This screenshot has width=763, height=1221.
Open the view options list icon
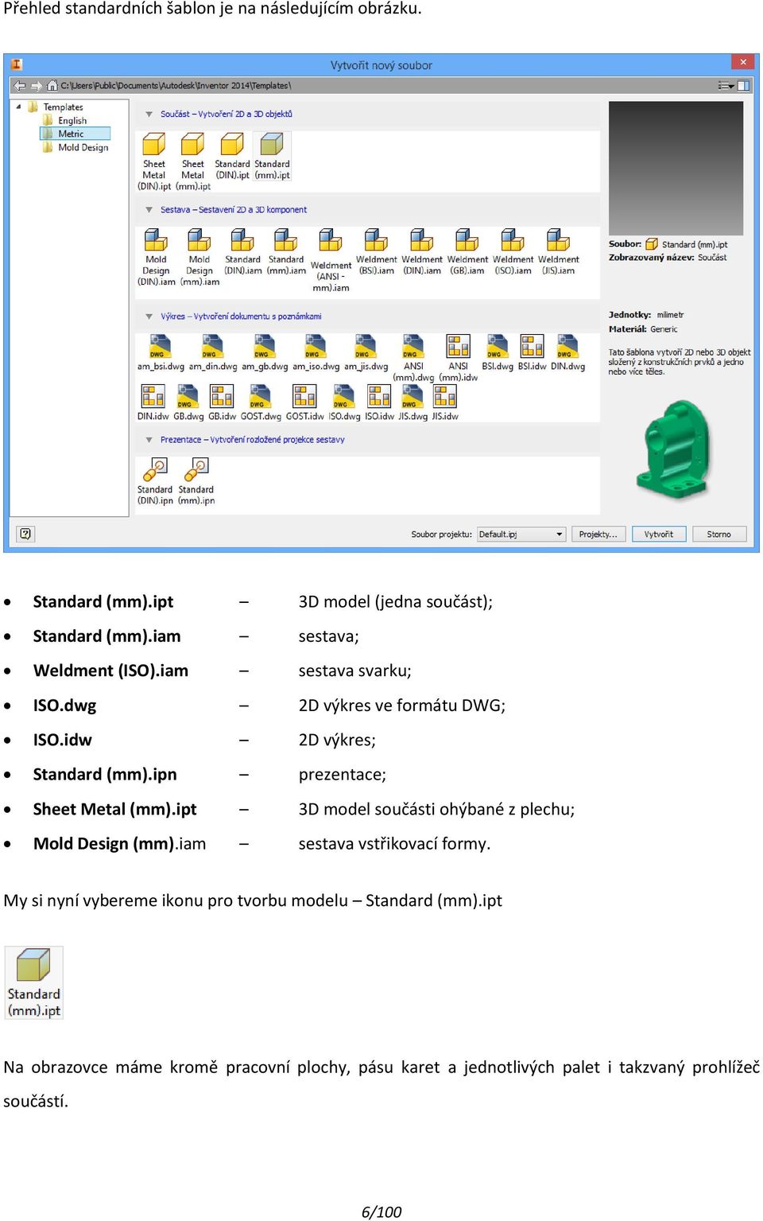tap(726, 86)
